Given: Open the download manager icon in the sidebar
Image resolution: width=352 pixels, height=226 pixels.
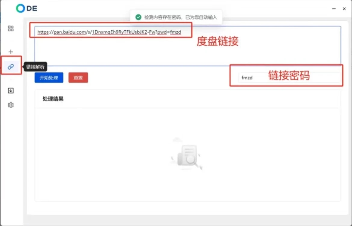Looking at the screenshot, I should coord(11,90).
